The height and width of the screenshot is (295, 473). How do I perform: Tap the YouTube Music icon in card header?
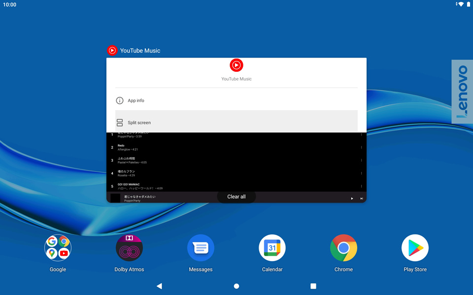[x=112, y=50]
